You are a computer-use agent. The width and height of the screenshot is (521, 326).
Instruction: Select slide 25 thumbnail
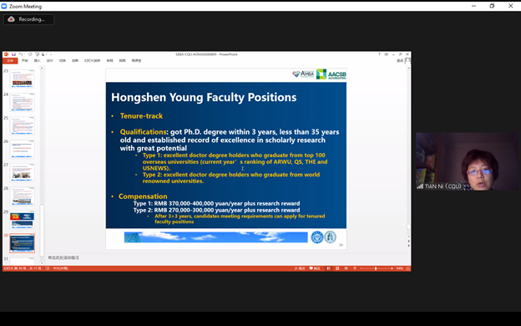tap(22, 125)
